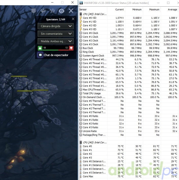The image size is (179, 180).
Task: Minimize the HWiNFO64 Sensor Status window
Action: click(158, 3)
